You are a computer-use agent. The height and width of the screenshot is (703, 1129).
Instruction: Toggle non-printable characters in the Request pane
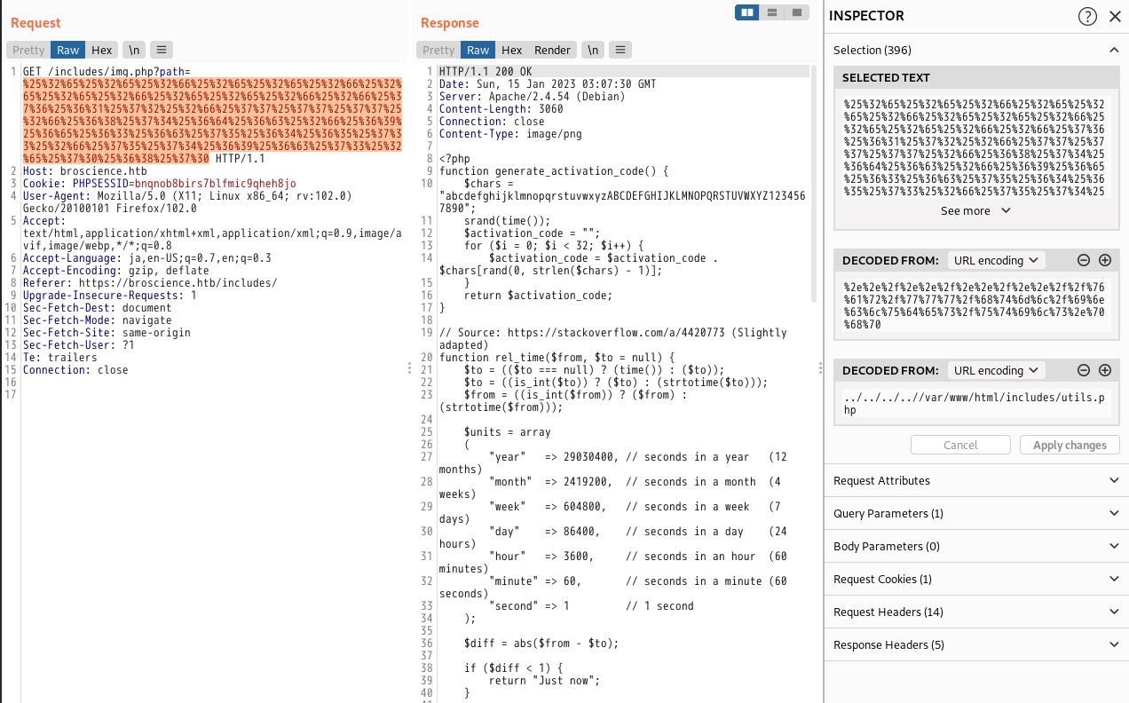(133, 50)
